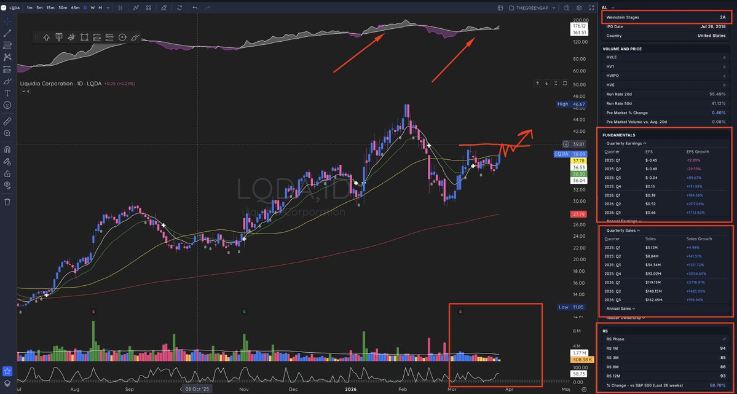
Task: Open quick search icon in top bar
Action: click(566, 8)
